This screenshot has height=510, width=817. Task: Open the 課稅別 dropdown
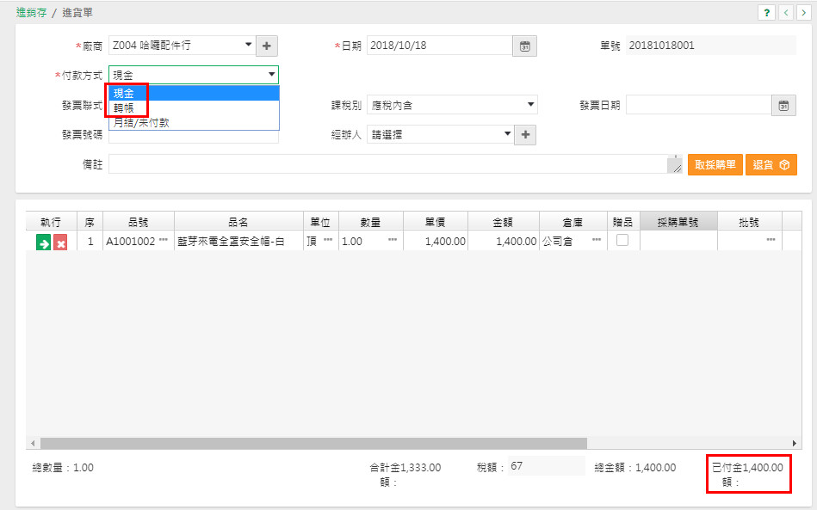(530, 105)
